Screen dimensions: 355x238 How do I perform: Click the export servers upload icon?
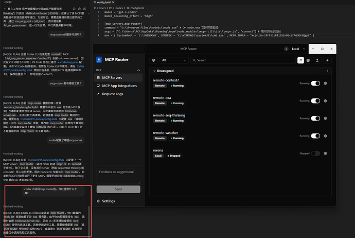[317, 60]
